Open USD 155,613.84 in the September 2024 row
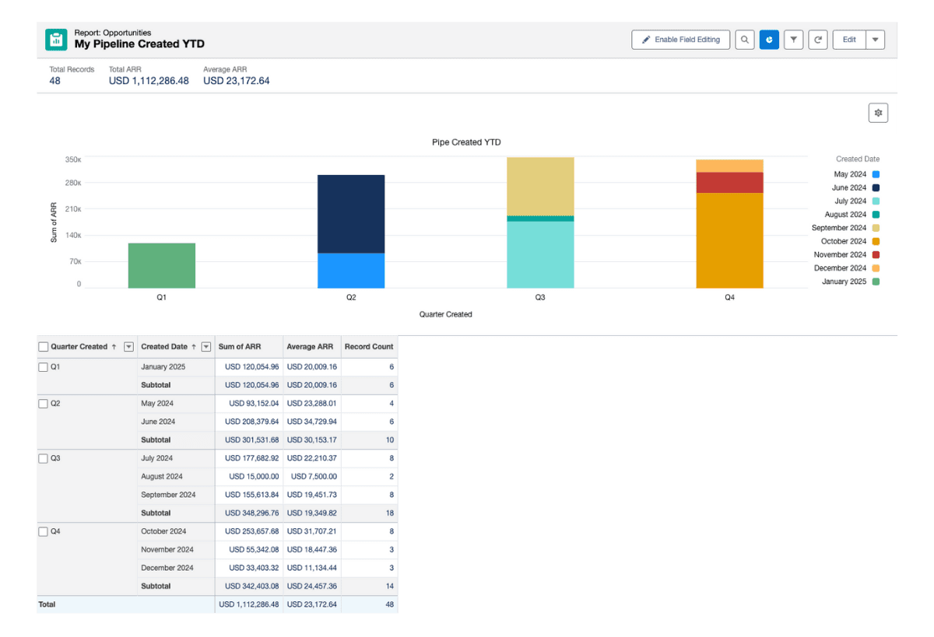 (x=252, y=495)
